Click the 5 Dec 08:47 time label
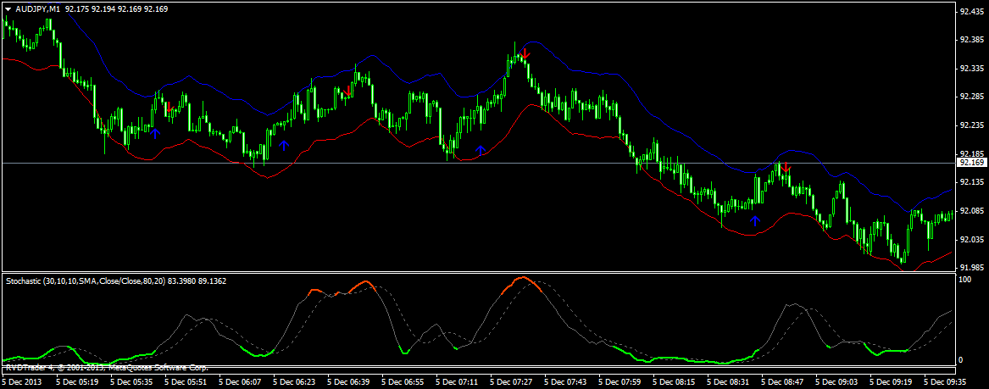989x389 pixels. click(783, 381)
